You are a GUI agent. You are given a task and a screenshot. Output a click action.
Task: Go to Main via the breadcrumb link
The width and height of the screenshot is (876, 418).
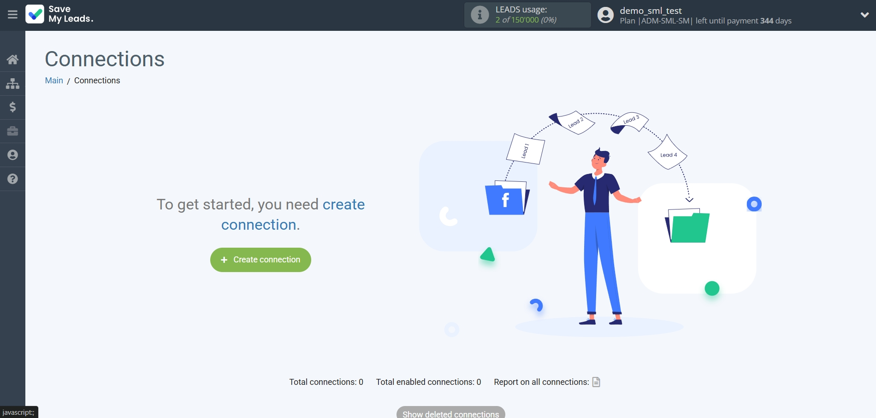pyautogui.click(x=54, y=81)
